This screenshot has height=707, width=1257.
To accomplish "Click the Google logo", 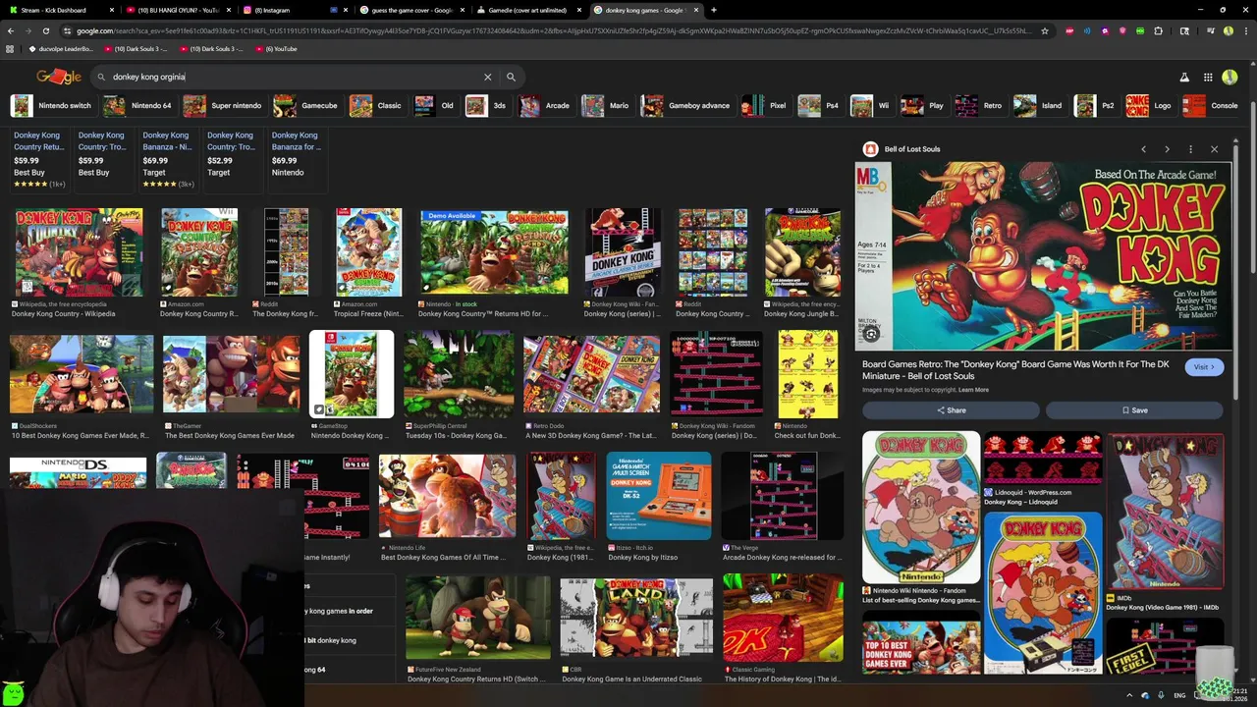I will pos(59,77).
